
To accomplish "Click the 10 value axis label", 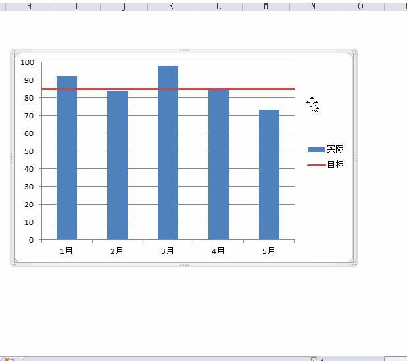I will (29, 222).
